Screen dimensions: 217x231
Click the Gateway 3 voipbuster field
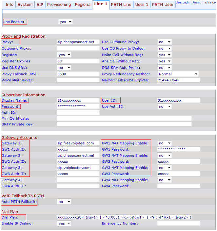[x=78, y=168]
